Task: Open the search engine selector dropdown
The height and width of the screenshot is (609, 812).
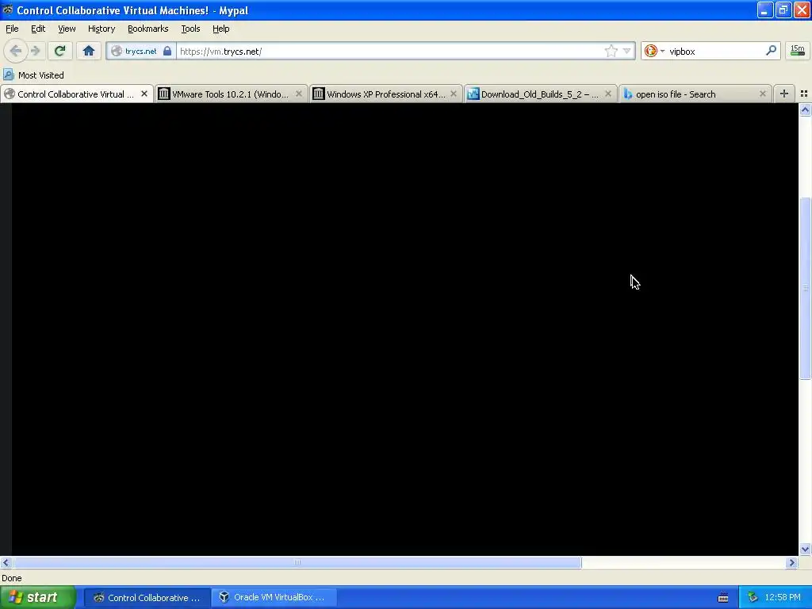Action: (654, 51)
